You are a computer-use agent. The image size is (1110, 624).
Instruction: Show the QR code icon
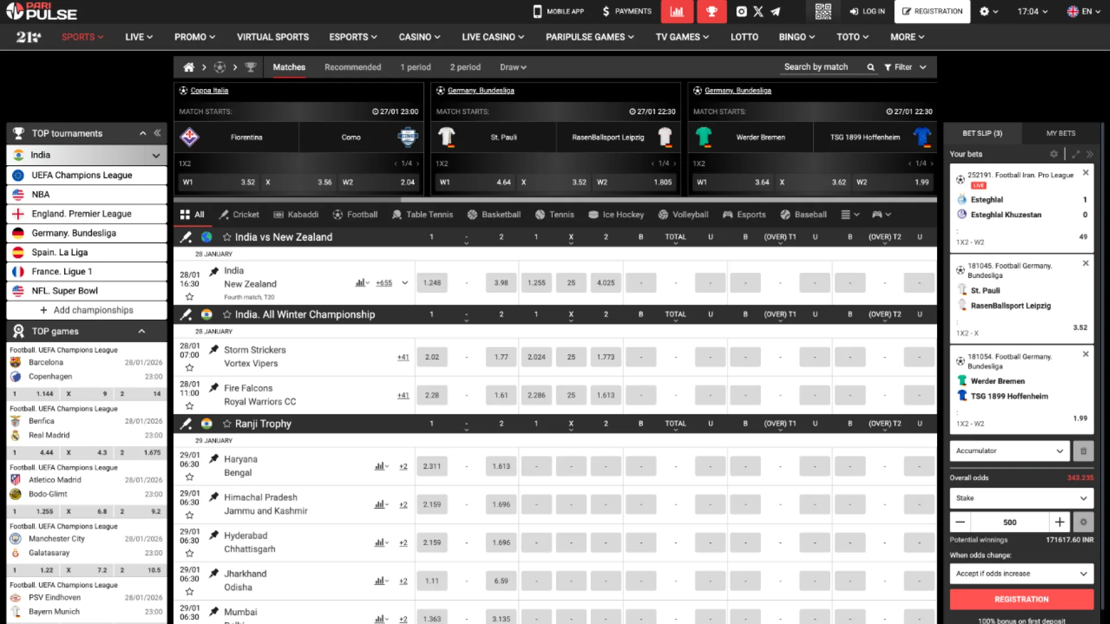[x=823, y=11]
